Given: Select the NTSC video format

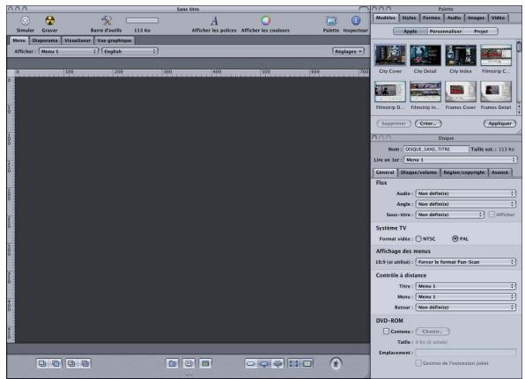Looking at the screenshot, I should pos(418,238).
